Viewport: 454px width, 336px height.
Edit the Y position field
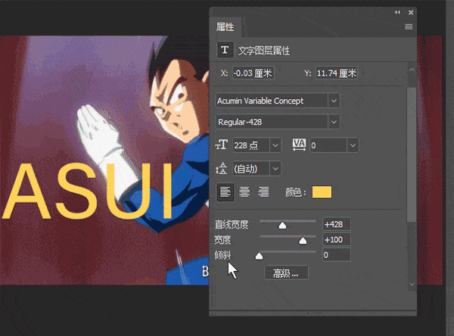pos(336,73)
